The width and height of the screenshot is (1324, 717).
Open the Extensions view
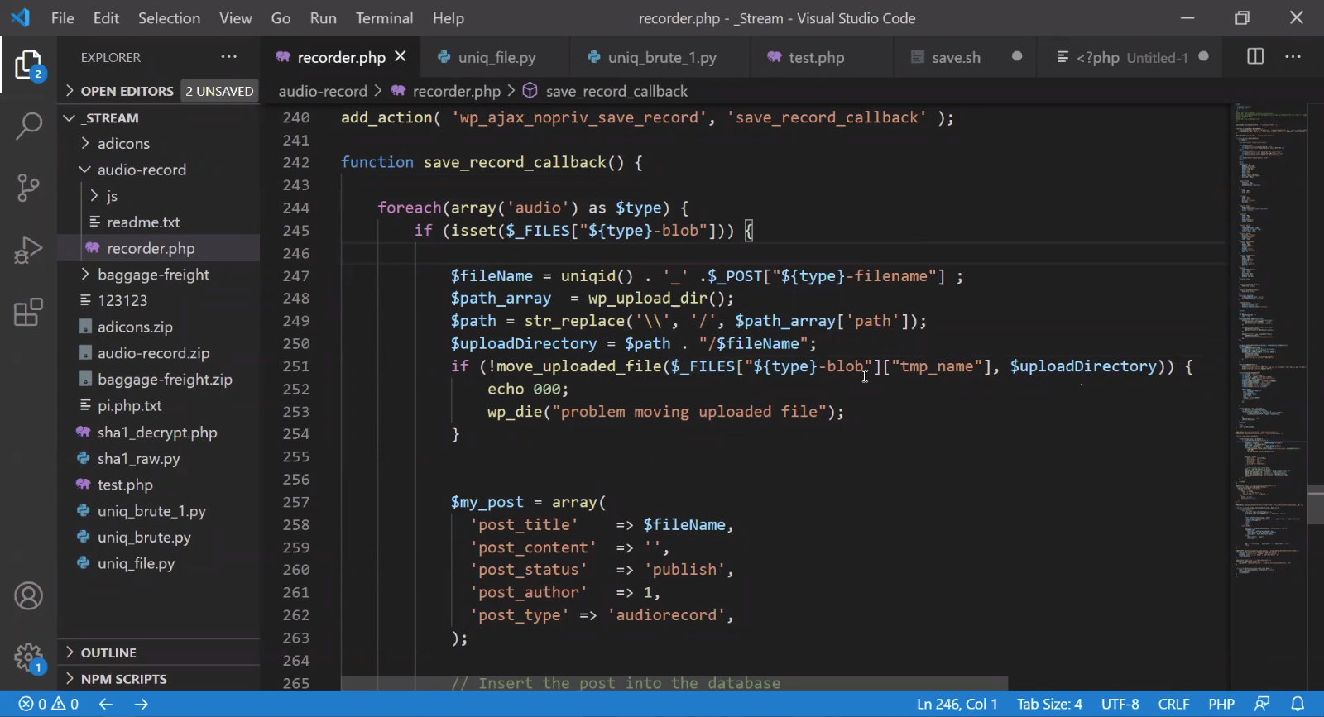click(x=28, y=312)
